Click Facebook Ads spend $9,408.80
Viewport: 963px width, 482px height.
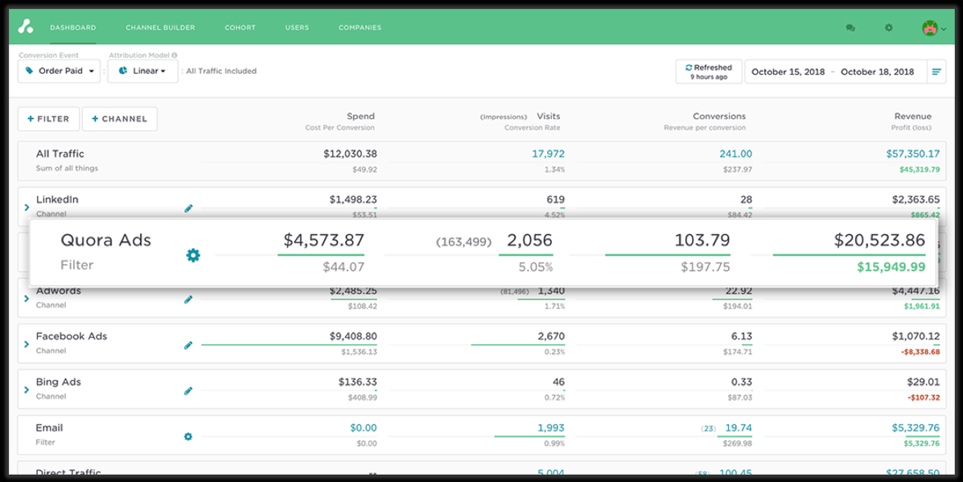pos(353,336)
